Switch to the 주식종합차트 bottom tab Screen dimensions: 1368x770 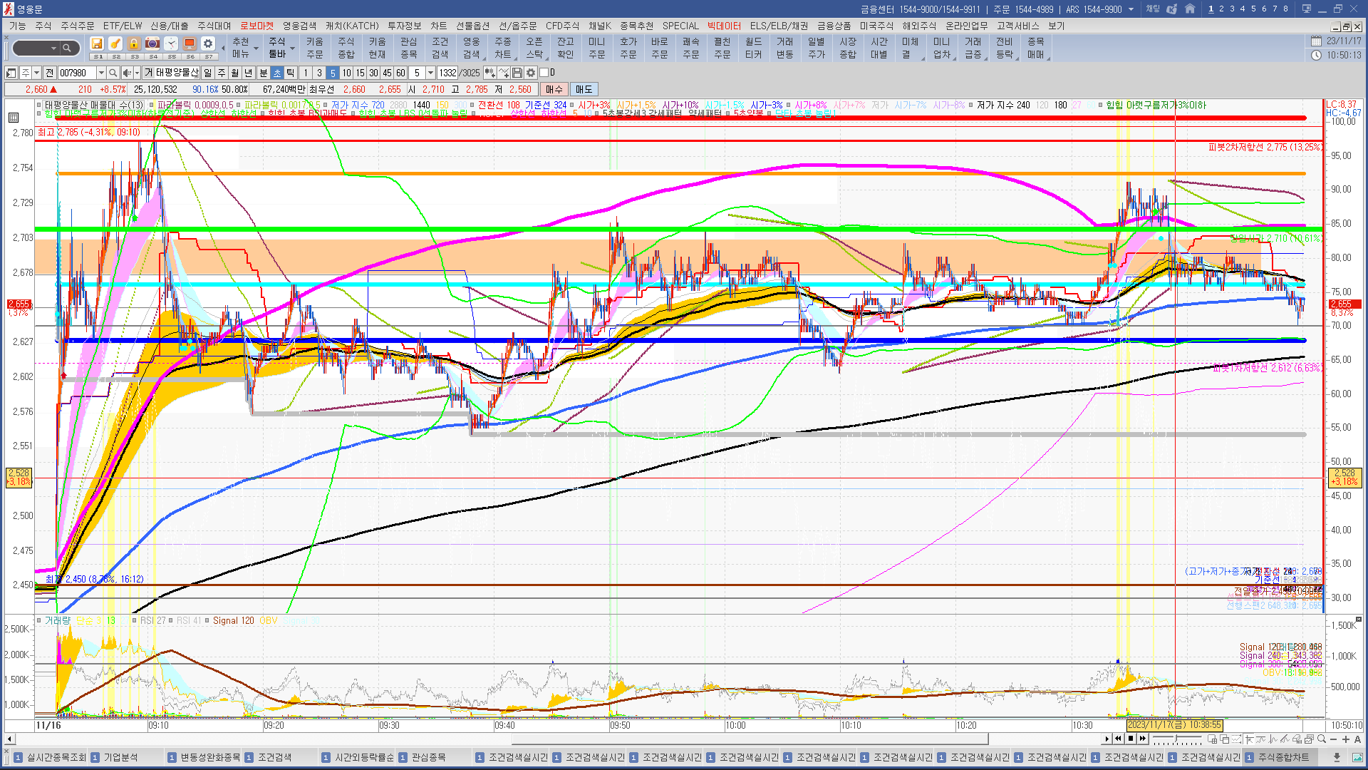[x=1283, y=757]
